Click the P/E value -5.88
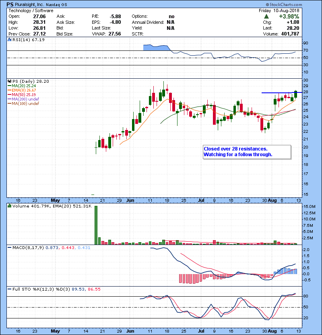The width and height of the screenshot is (322, 335). [x=115, y=17]
